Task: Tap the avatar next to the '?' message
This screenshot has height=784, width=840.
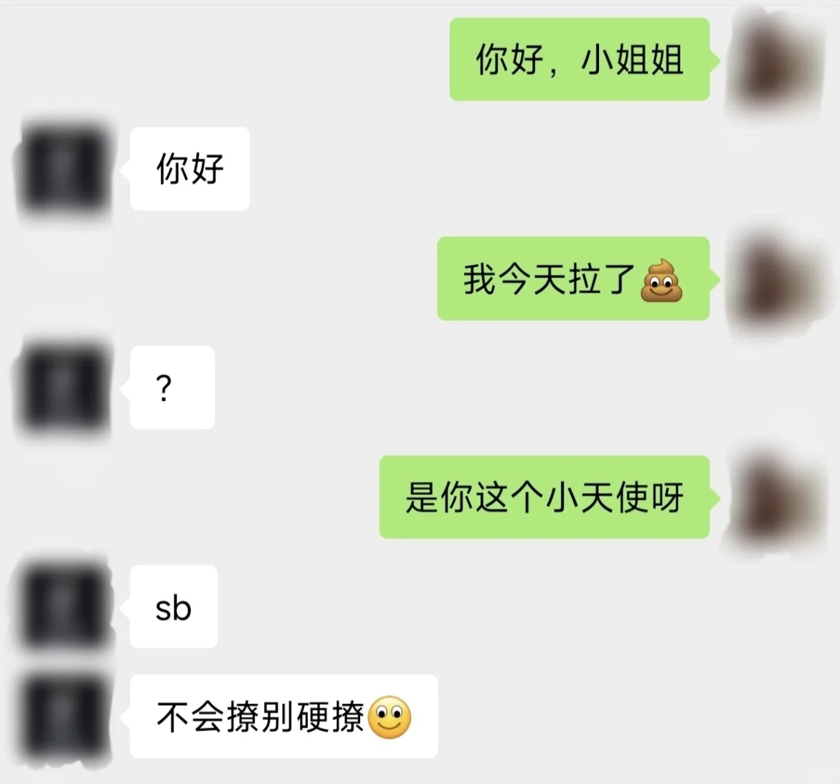Action: (65, 388)
